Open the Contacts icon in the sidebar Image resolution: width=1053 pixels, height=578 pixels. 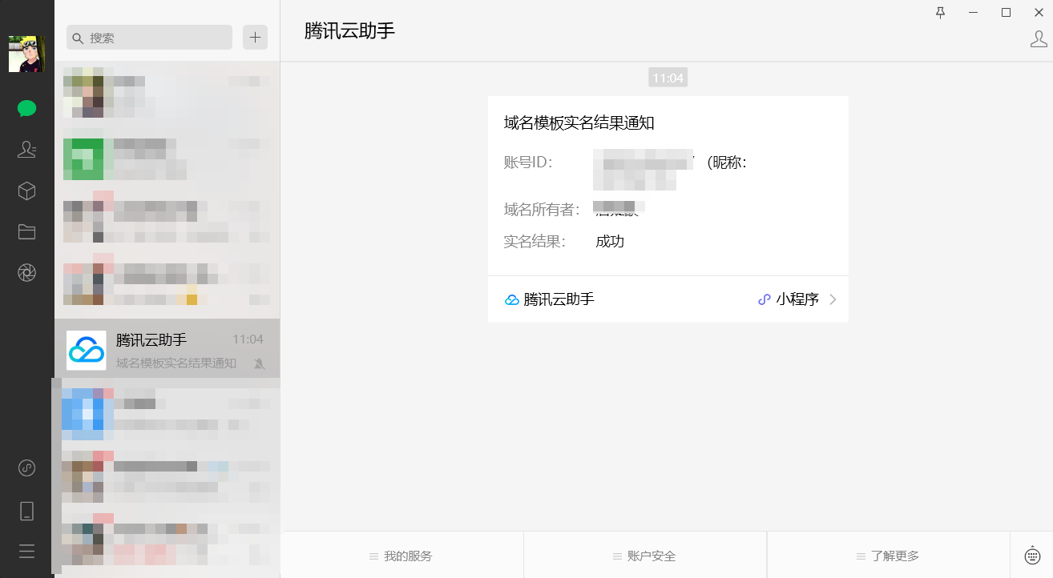(26, 149)
